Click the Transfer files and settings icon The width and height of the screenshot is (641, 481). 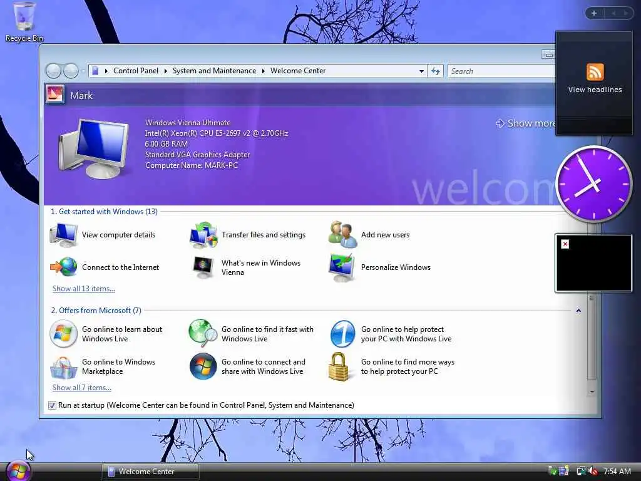[203, 235]
